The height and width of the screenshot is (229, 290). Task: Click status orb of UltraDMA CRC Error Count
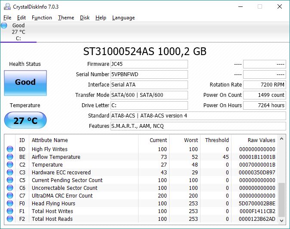[10, 195]
